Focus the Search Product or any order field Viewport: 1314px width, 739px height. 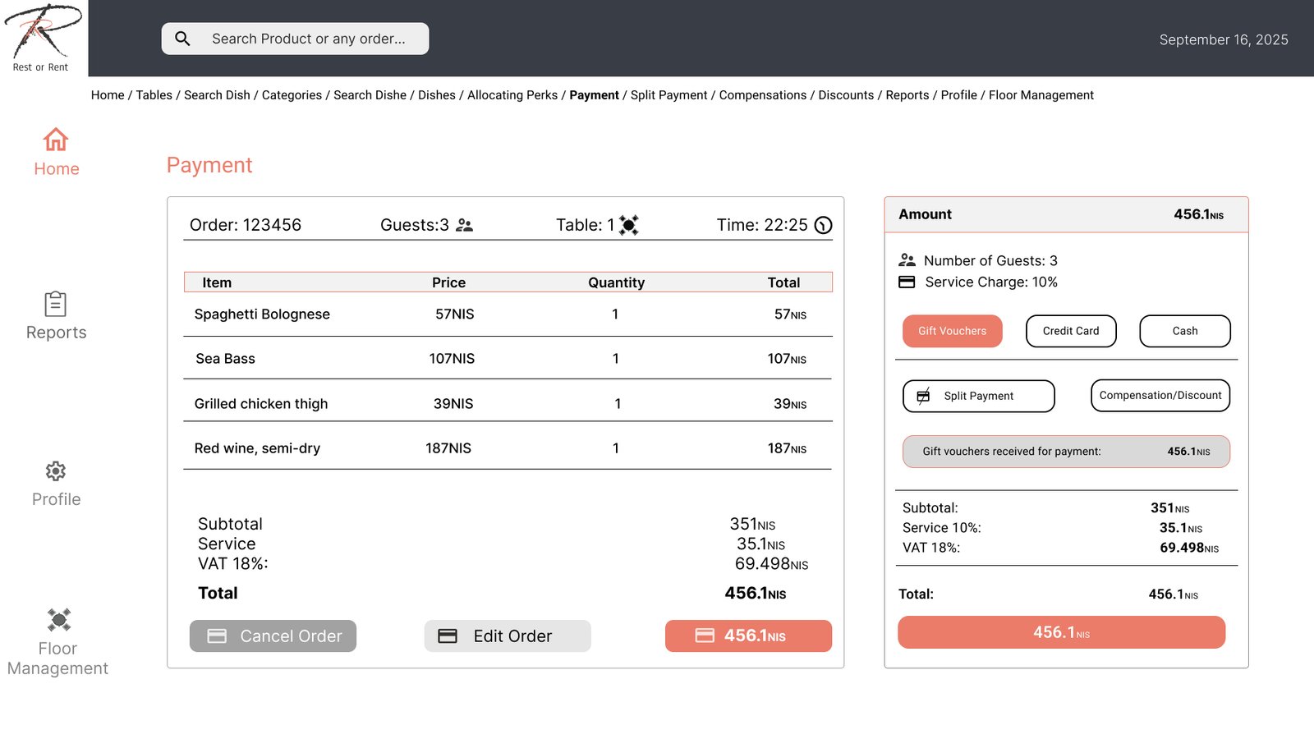tap(309, 39)
